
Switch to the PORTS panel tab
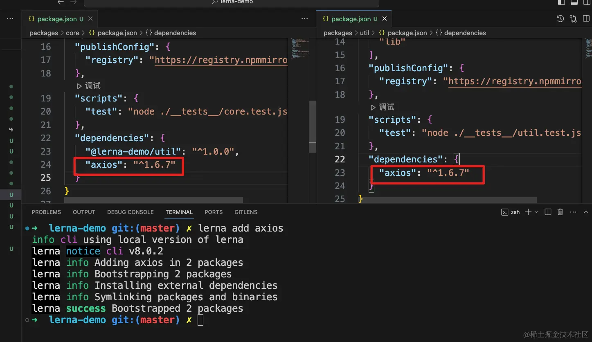coord(214,212)
